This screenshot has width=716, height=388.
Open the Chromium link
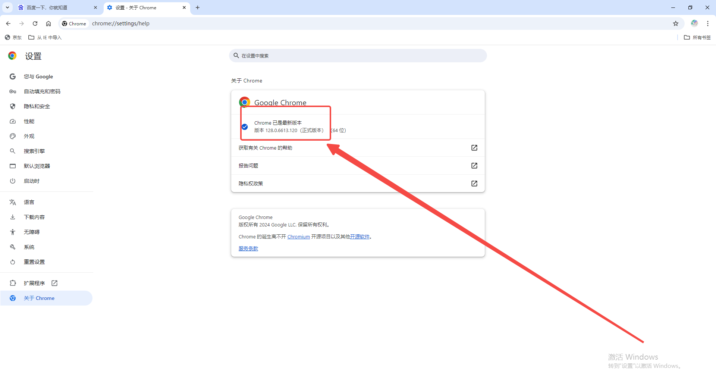pos(298,237)
